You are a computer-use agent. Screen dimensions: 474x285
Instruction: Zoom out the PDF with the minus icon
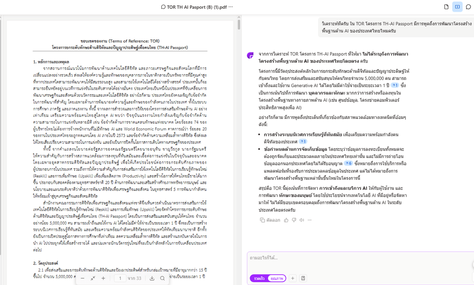pyautogui.click(x=83, y=278)
